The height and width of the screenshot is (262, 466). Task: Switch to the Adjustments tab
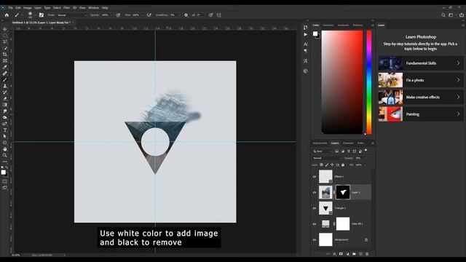click(x=320, y=143)
